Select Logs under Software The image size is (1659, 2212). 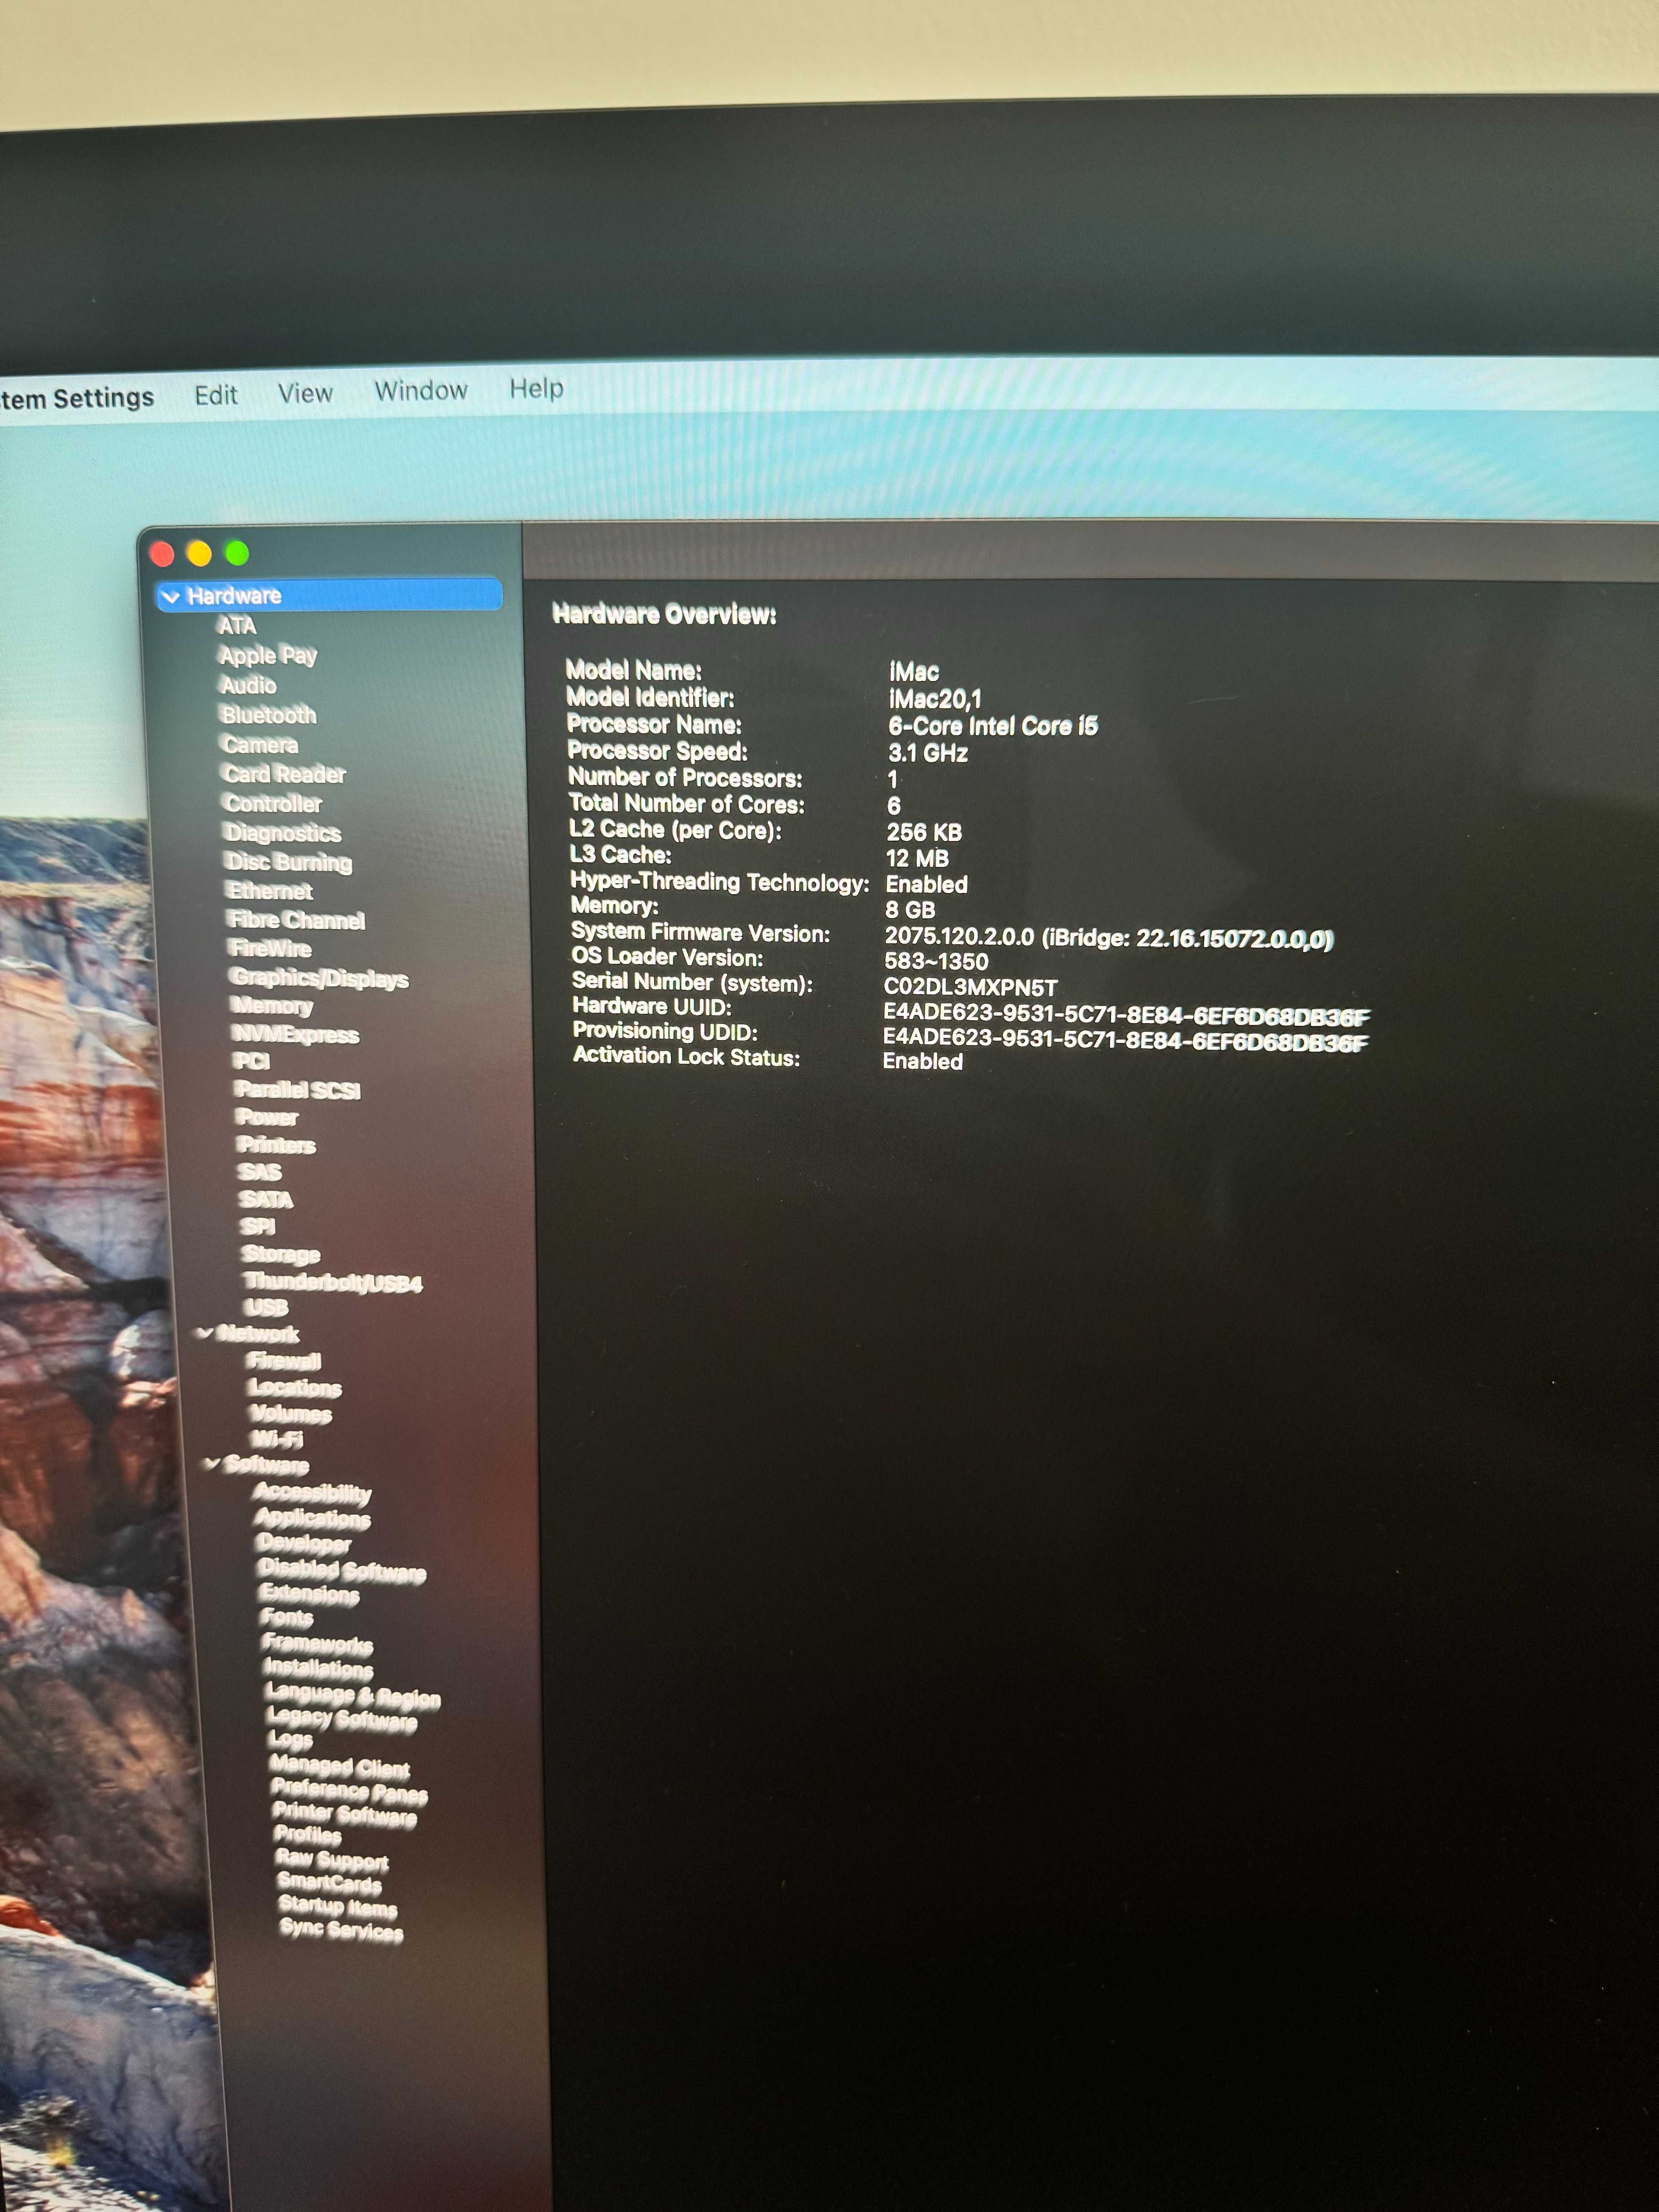291,1739
